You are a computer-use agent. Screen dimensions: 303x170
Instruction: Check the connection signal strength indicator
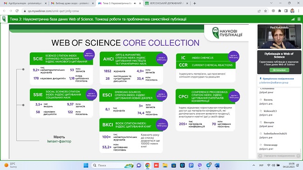293,19
